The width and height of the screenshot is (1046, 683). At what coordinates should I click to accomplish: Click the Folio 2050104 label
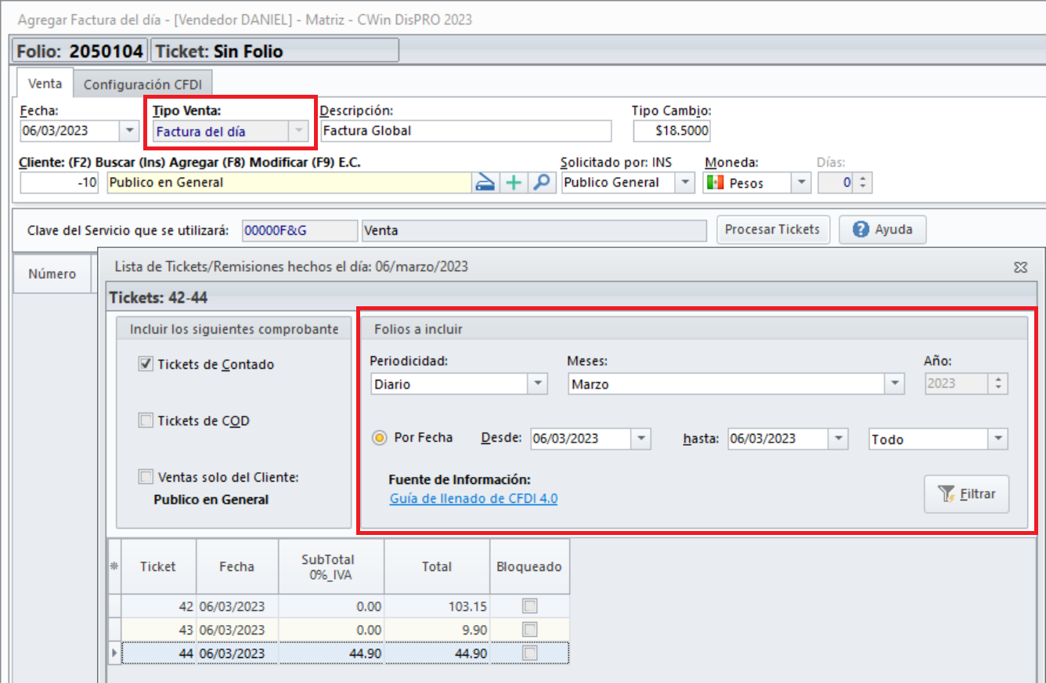pyautogui.click(x=80, y=51)
